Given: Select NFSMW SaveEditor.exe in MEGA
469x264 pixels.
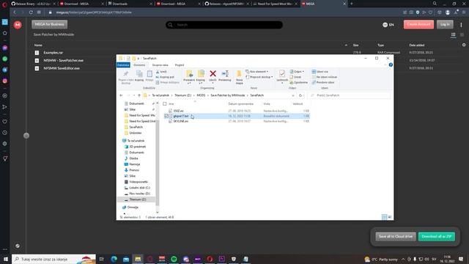Looking at the screenshot, I should pyautogui.click(x=62, y=68).
